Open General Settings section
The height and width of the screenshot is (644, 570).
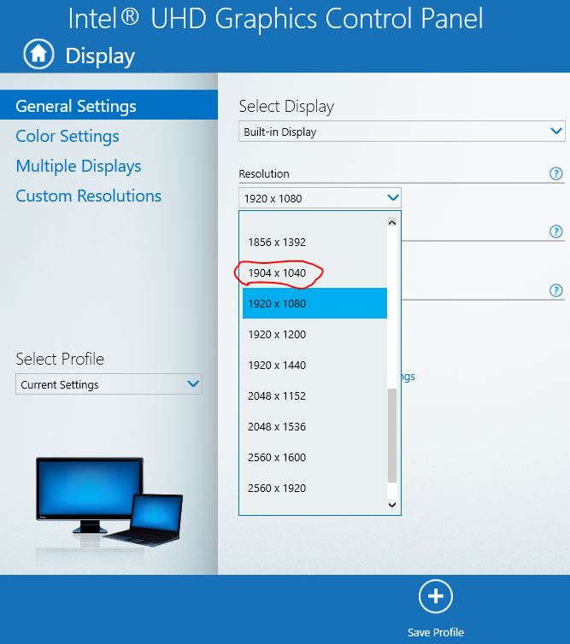[x=109, y=106]
